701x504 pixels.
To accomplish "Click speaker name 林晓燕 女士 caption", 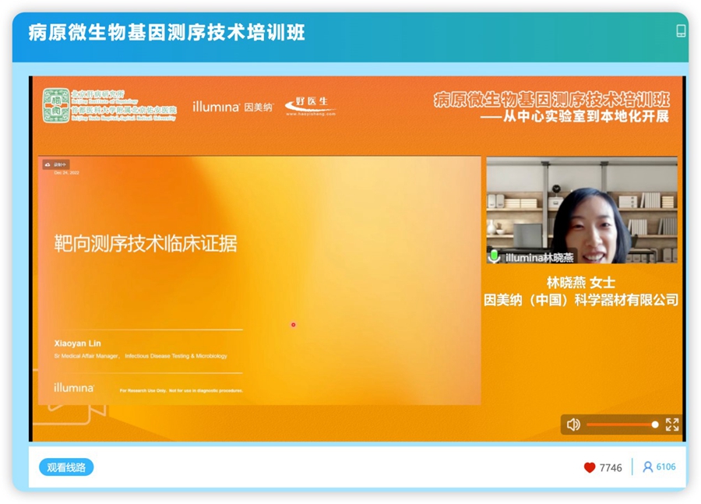I will coord(581,282).
